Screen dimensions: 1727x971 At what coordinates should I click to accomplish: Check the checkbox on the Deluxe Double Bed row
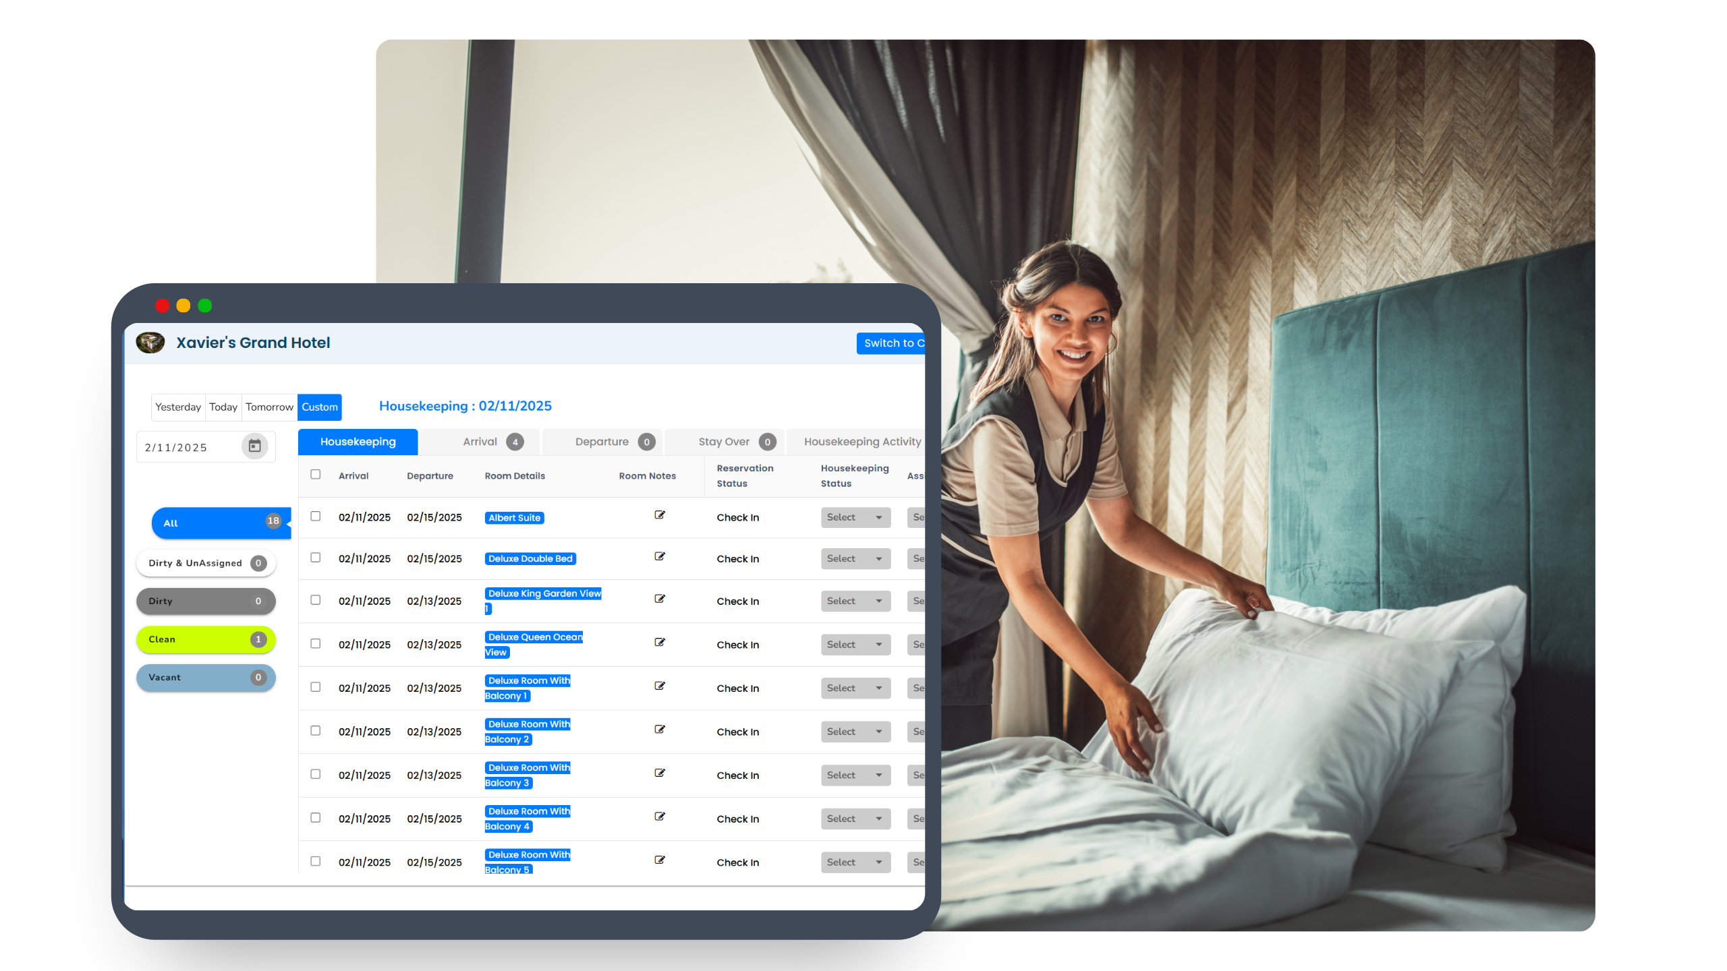[315, 558]
